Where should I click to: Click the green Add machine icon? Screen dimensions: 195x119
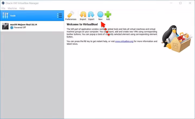108,14
